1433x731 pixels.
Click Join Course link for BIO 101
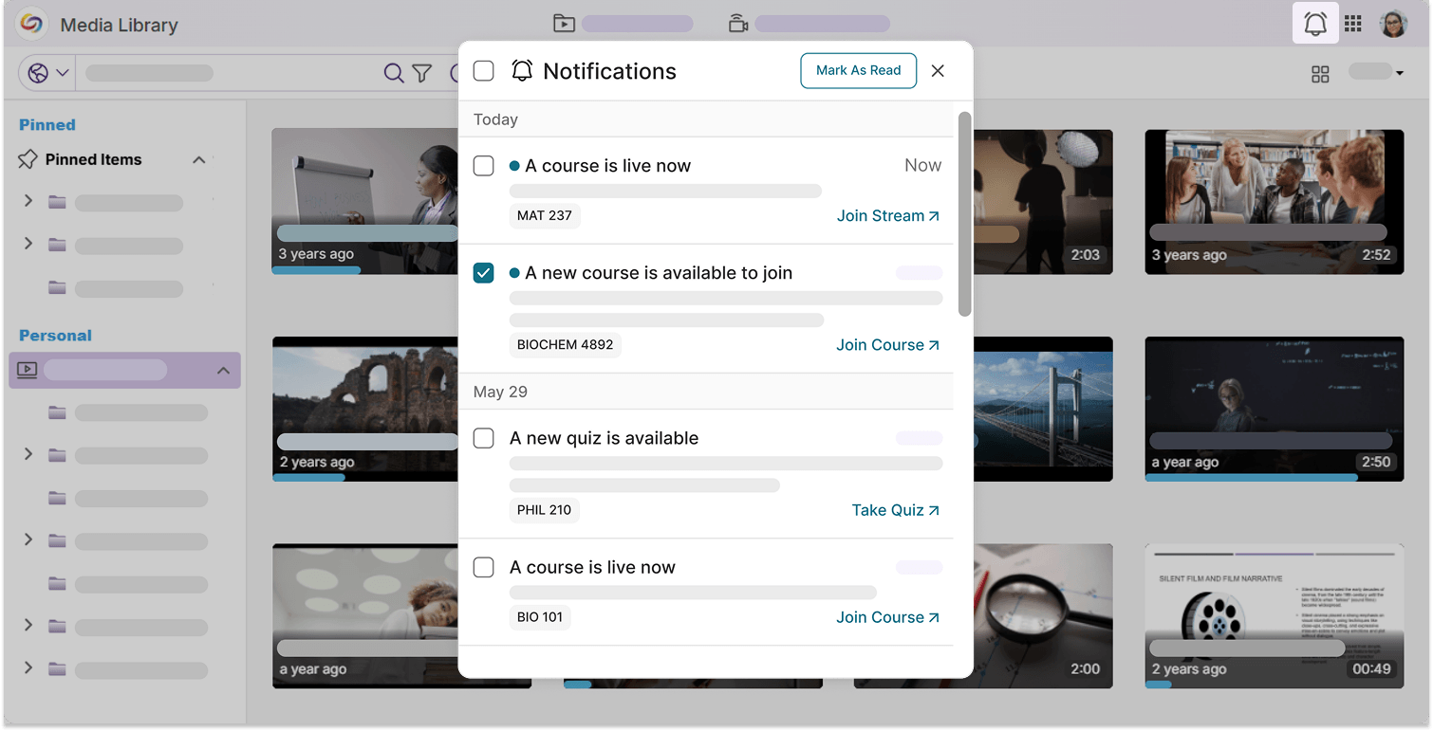point(887,617)
